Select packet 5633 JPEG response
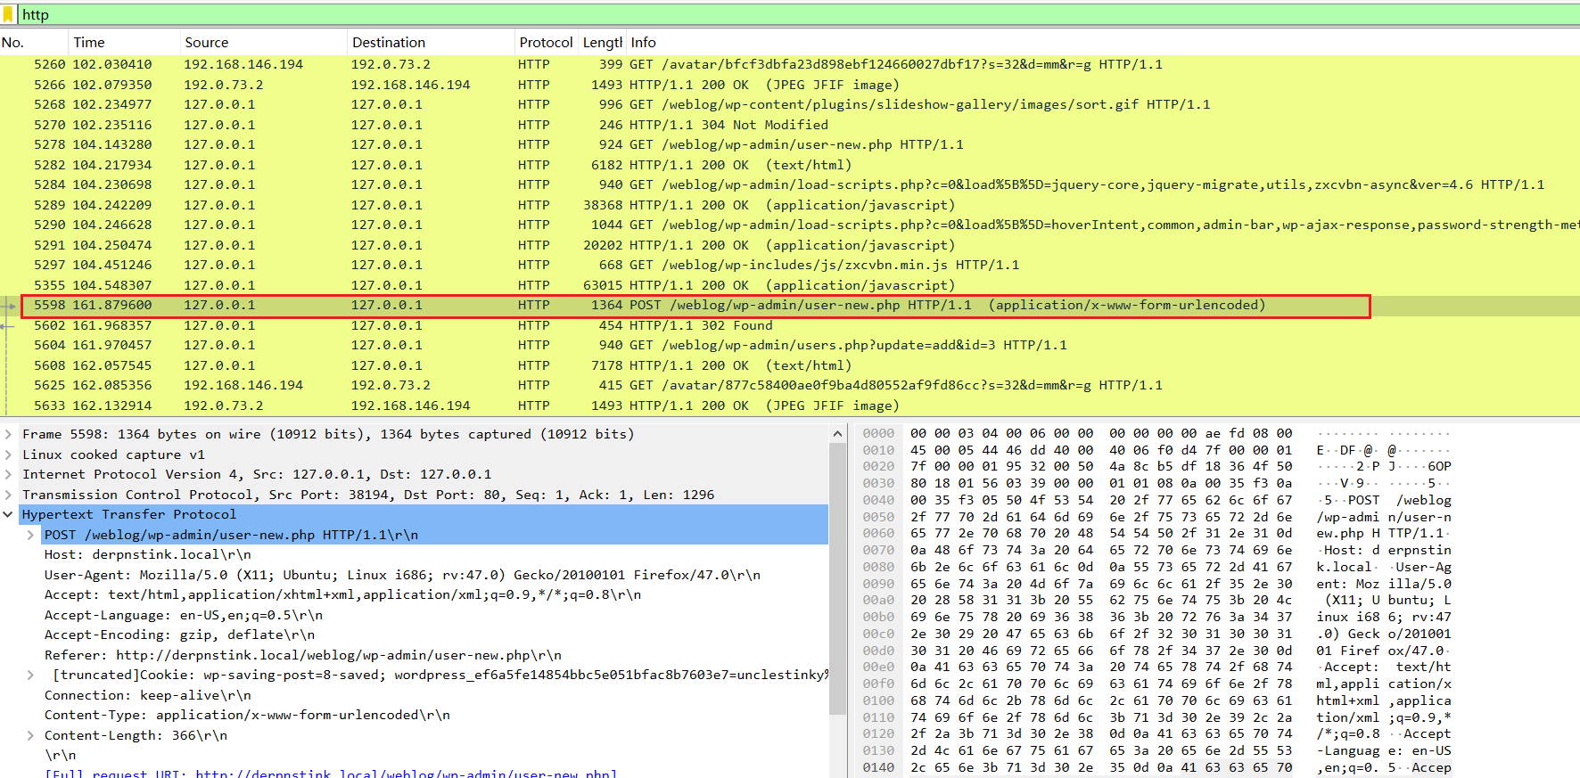Viewport: 1580px width, 778px height. click(790, 405)
